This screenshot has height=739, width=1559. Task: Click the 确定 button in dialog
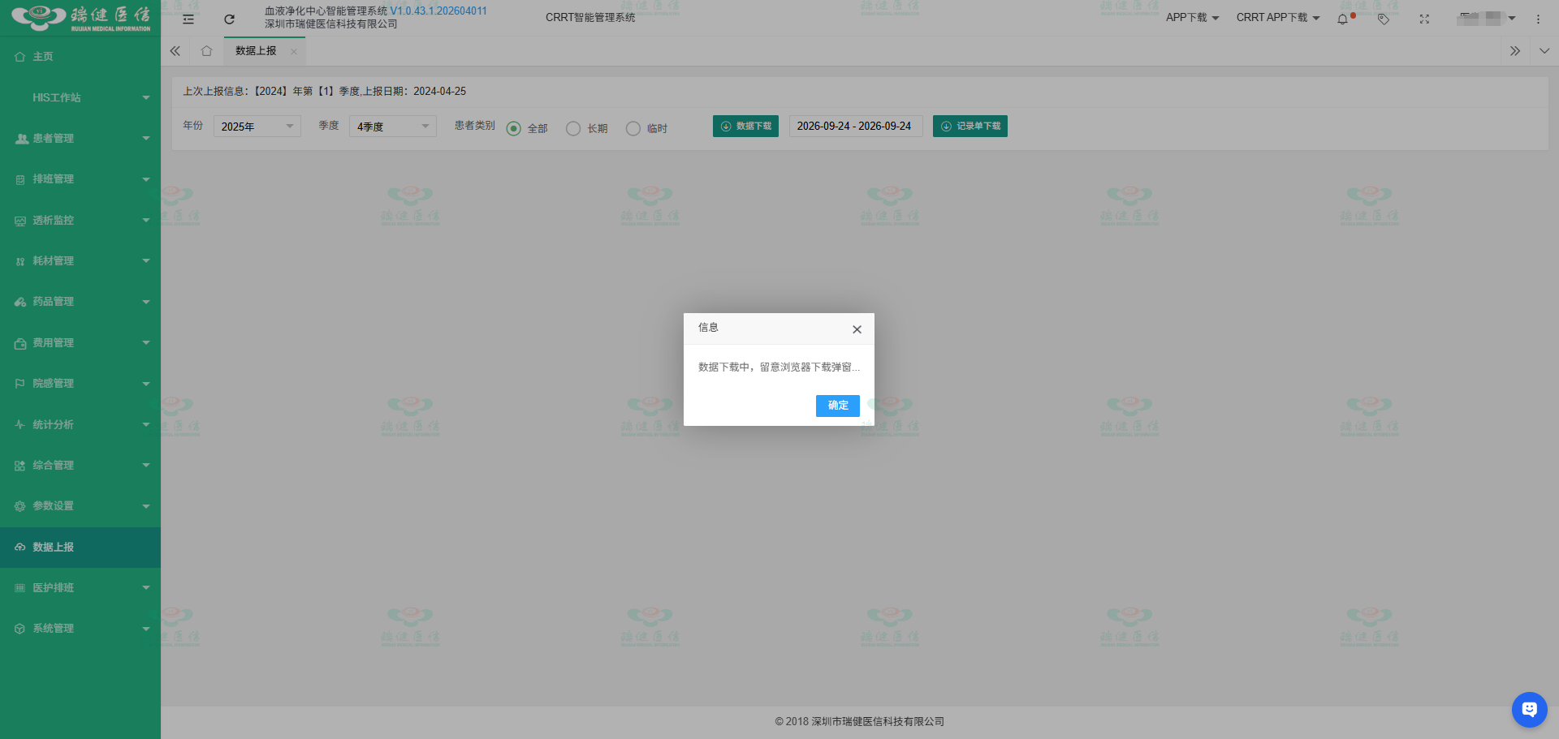[838, 406]
